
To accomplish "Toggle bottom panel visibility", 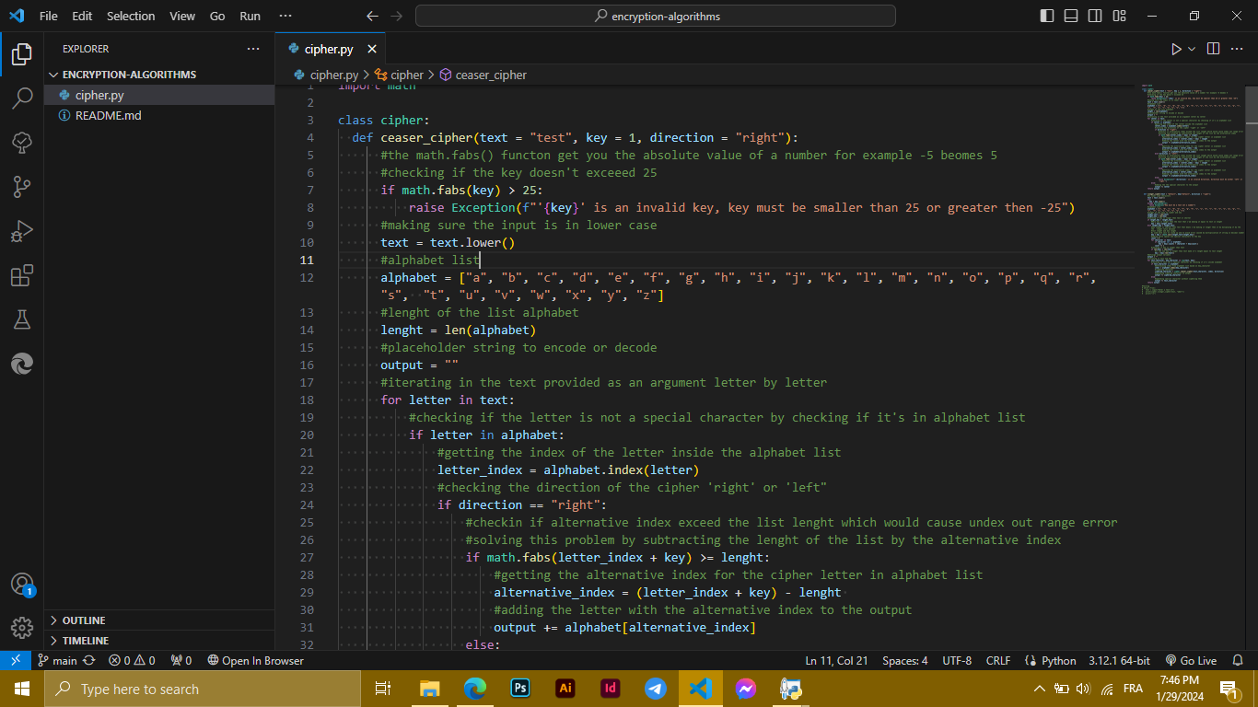I will [x=1071, y=16].
